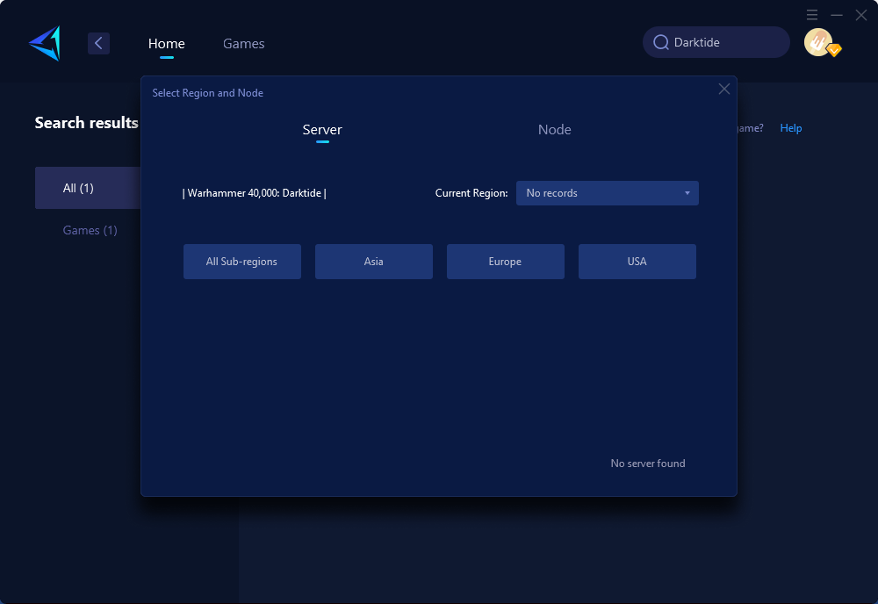Choose the All Sub-regions button
The width and height of the screenshot is (878, 604).
pos(242,262)
